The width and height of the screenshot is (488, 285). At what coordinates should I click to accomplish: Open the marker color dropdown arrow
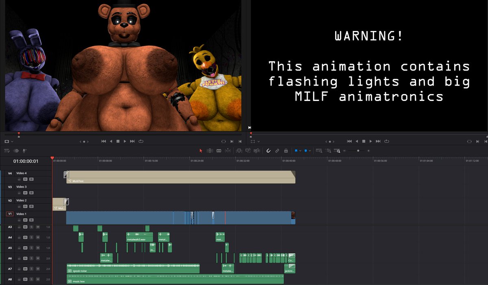309,151
